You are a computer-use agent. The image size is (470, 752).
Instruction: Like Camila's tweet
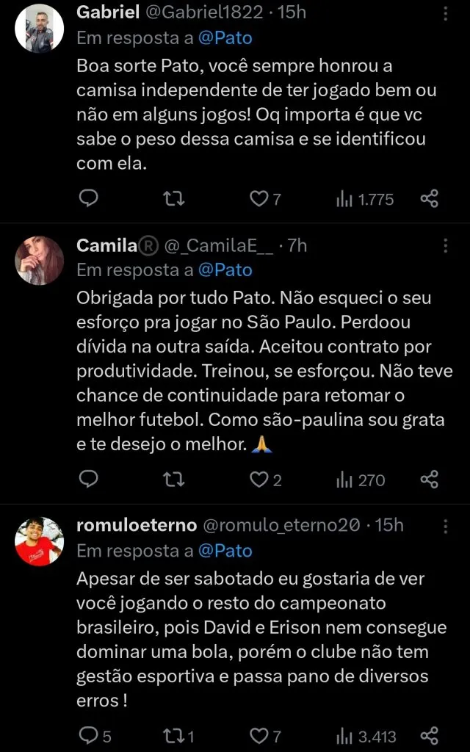[x=258, y=480]
